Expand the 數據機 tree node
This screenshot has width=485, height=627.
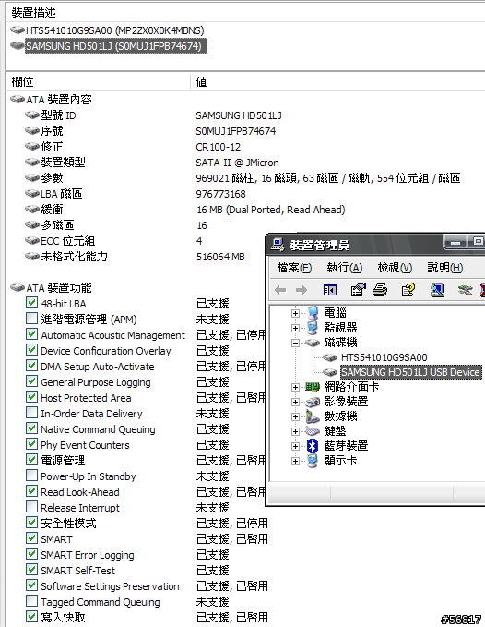[295, 416]
